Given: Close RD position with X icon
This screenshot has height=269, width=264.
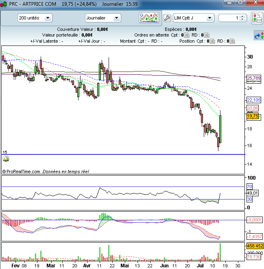Looking at the screenshot, I should (232, 41).
